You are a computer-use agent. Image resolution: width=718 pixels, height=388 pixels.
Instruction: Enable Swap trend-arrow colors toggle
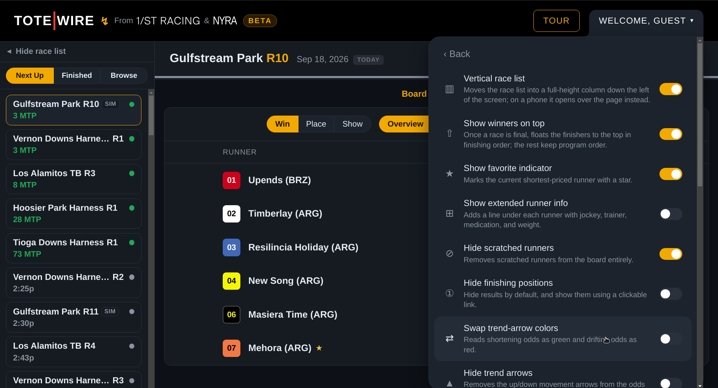coord(670,339)
